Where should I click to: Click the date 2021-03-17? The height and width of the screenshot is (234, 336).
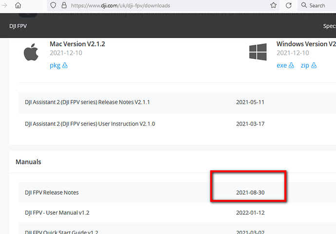[x=250, y=124]
